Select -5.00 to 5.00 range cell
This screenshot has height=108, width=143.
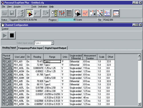52,78
